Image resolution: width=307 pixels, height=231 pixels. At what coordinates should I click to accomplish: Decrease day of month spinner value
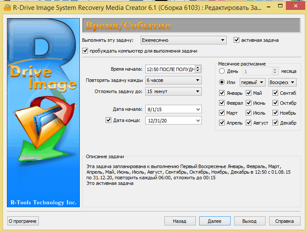[x=275, y=73]
